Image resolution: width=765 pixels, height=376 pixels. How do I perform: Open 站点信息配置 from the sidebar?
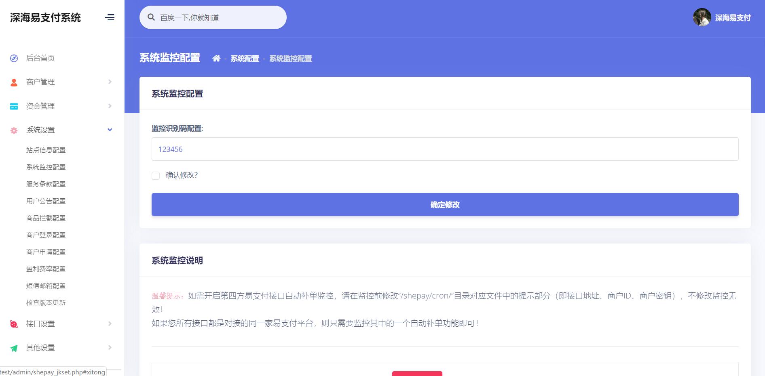pyautogui.click(x=46, y=150)
